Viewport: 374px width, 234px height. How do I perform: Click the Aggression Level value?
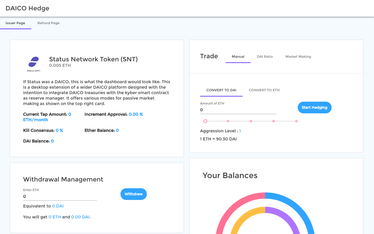(240, 131)
